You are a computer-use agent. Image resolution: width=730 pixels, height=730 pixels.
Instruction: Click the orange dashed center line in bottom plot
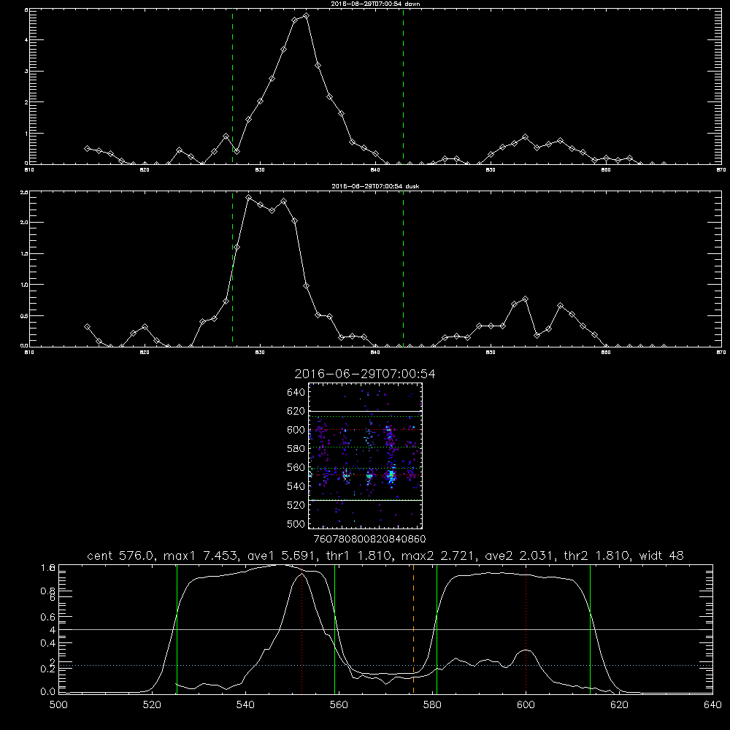click(413, 629)
